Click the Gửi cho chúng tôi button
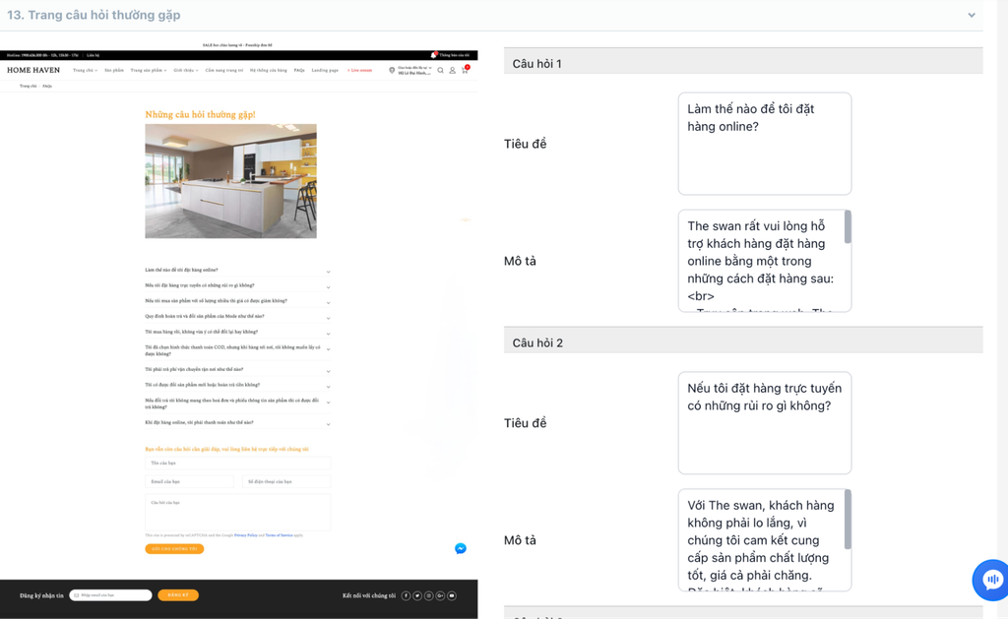Viewport: 1008px width, 619px height. pos(174,549)
